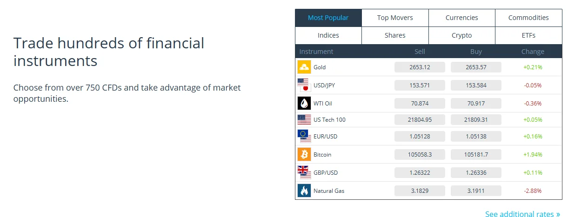Click the Natural Gas sell price button
This screenshot has width=568, height=217.
tap(420, 191)
